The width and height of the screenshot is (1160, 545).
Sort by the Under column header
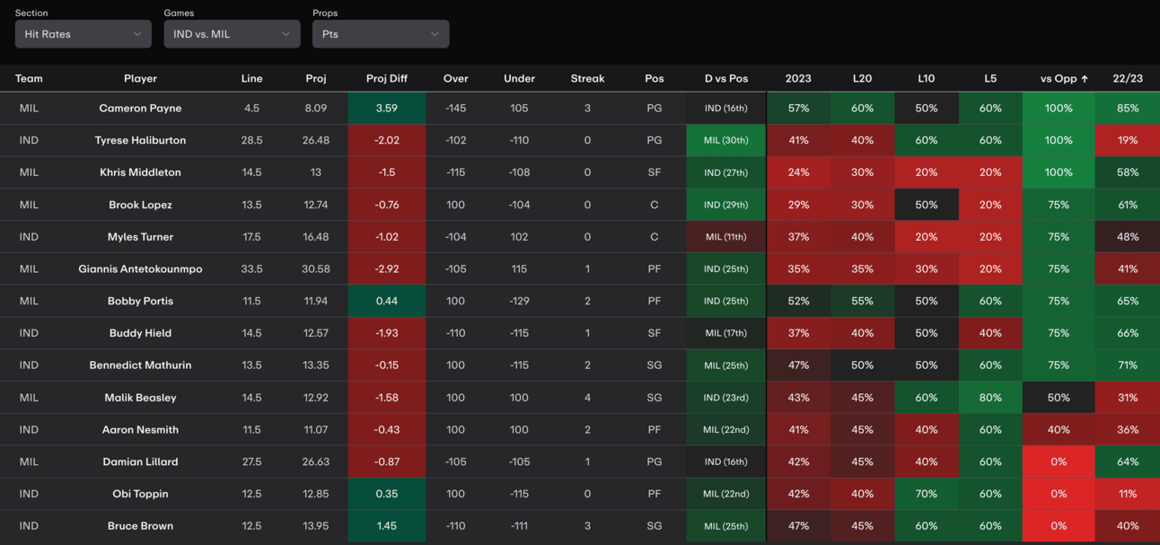[x=519, y=78]
